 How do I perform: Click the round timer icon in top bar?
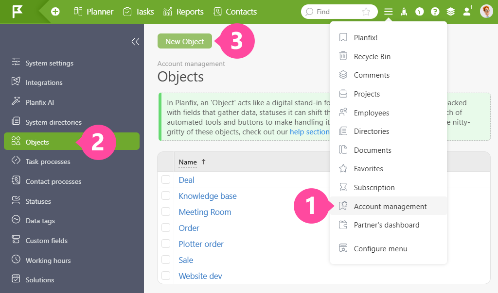420,12
